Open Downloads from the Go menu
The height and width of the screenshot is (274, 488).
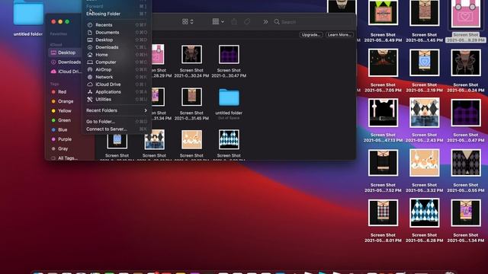coord(117,47)
